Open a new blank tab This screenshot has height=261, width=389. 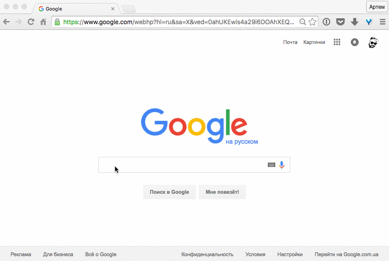pyautogui.click(x=129, y=9)
